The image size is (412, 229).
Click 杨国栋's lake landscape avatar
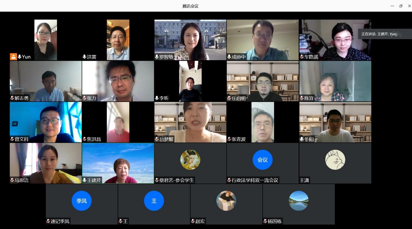click(x=299, y=201)
